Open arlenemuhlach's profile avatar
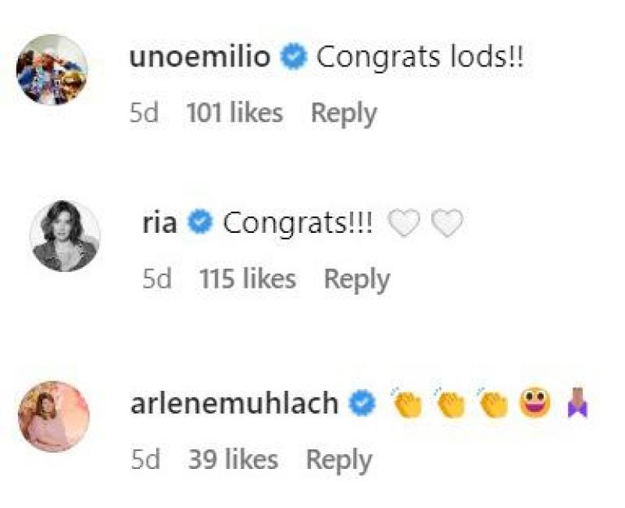625x508 pixels. click(x=53, y=416)
